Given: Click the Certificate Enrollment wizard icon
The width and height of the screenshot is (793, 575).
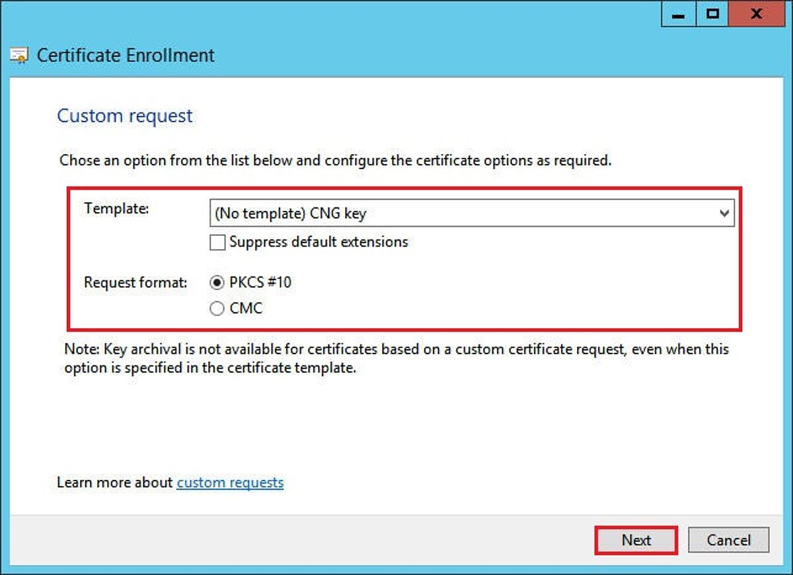Looking at the screenshot, I should coord(19,56).
